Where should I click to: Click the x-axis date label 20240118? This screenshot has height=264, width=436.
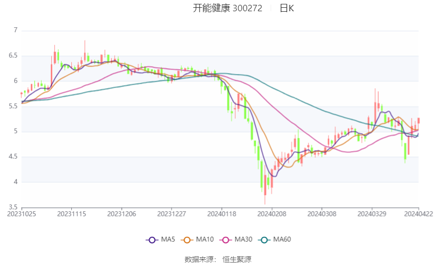[x=222, y=214]
